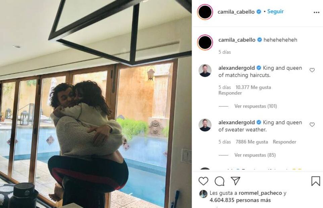
Task: Follow camila_cabello with Seguir
Action: click(275, 11)
